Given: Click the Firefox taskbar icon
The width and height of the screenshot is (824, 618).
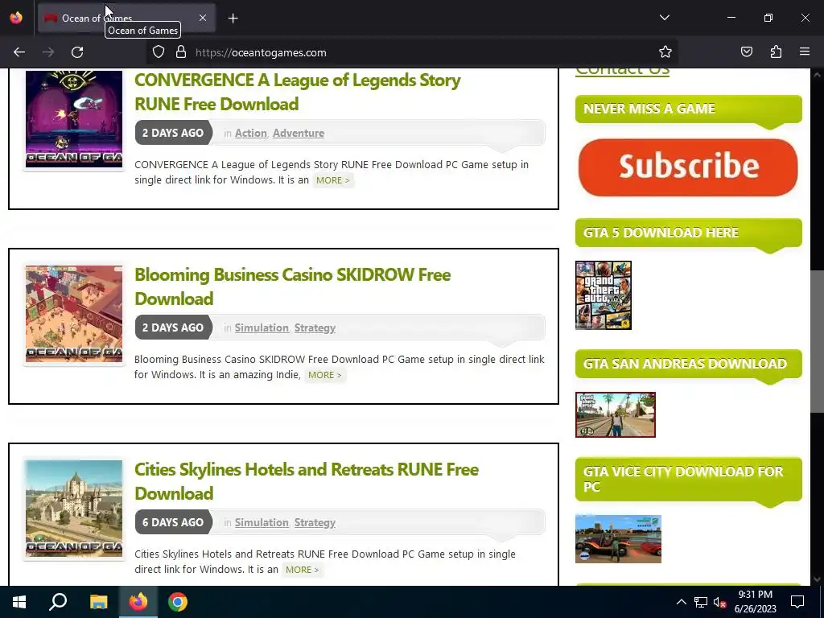Looking at the screenshot, I should point(138,602).
